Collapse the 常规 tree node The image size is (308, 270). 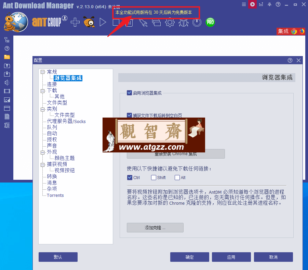pyautogui.click(x=42, y=72)
